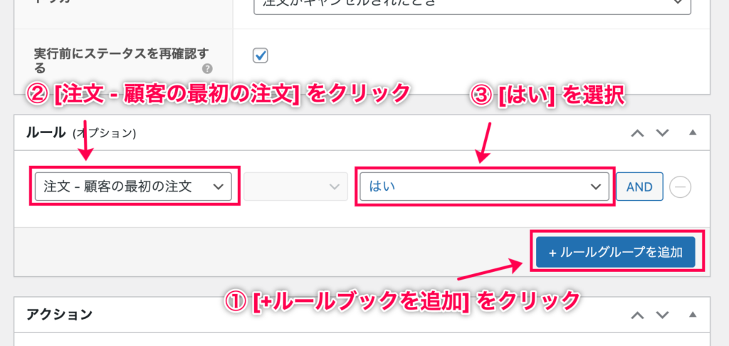The height and width of the screenshot is (346, 729).
Task: Move the アクション panel down with its down arrow
Action: [661, 315]
